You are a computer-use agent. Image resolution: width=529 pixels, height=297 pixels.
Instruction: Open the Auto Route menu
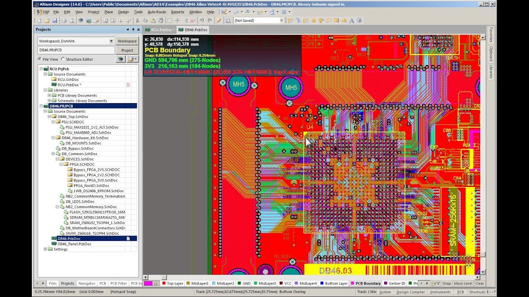(x=157, y=12)
